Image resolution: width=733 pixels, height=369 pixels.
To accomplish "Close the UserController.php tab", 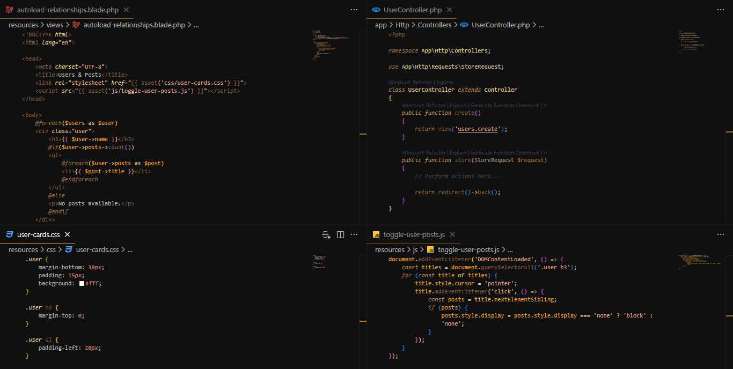I will (450, 10).
